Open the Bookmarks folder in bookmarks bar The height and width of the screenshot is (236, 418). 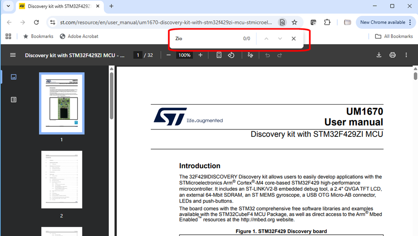pyautogui.click(x=38, y=36)
